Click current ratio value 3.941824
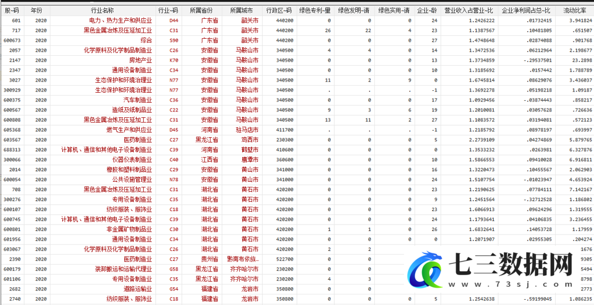Viewport: 594px width, 305px height. (579, 20)
